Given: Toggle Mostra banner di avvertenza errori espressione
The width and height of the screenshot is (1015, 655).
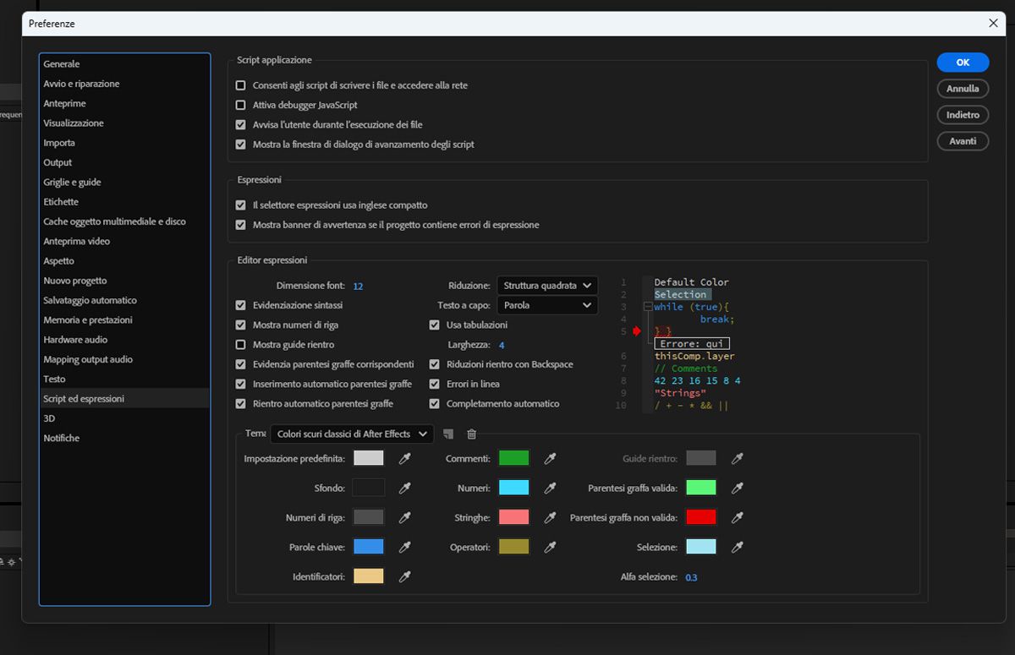Looking at the screenshot, I should tap(241, 225).
